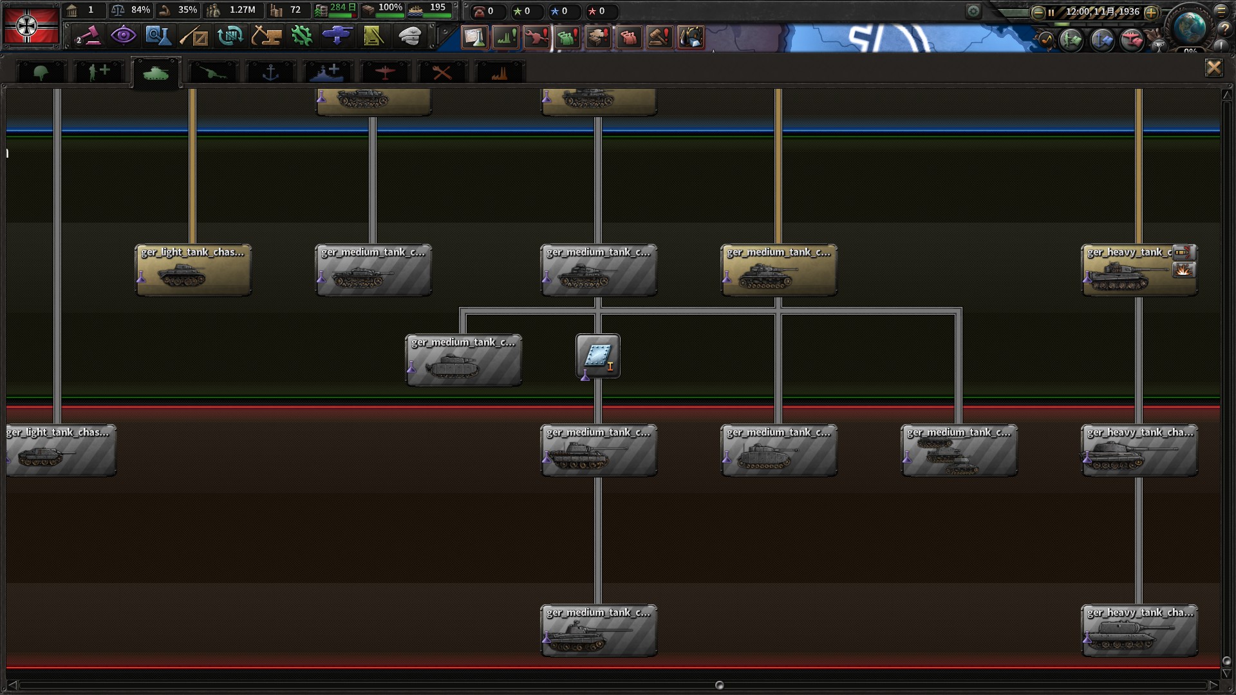
Task: Click the explosion icon on heavy tank node
Action: coord(1183,270)
